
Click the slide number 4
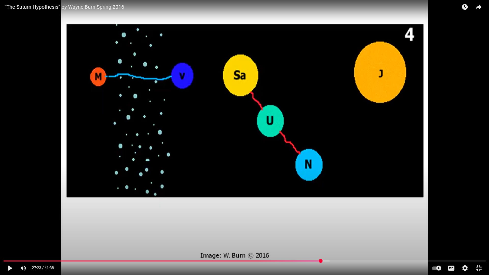(409, 35)
